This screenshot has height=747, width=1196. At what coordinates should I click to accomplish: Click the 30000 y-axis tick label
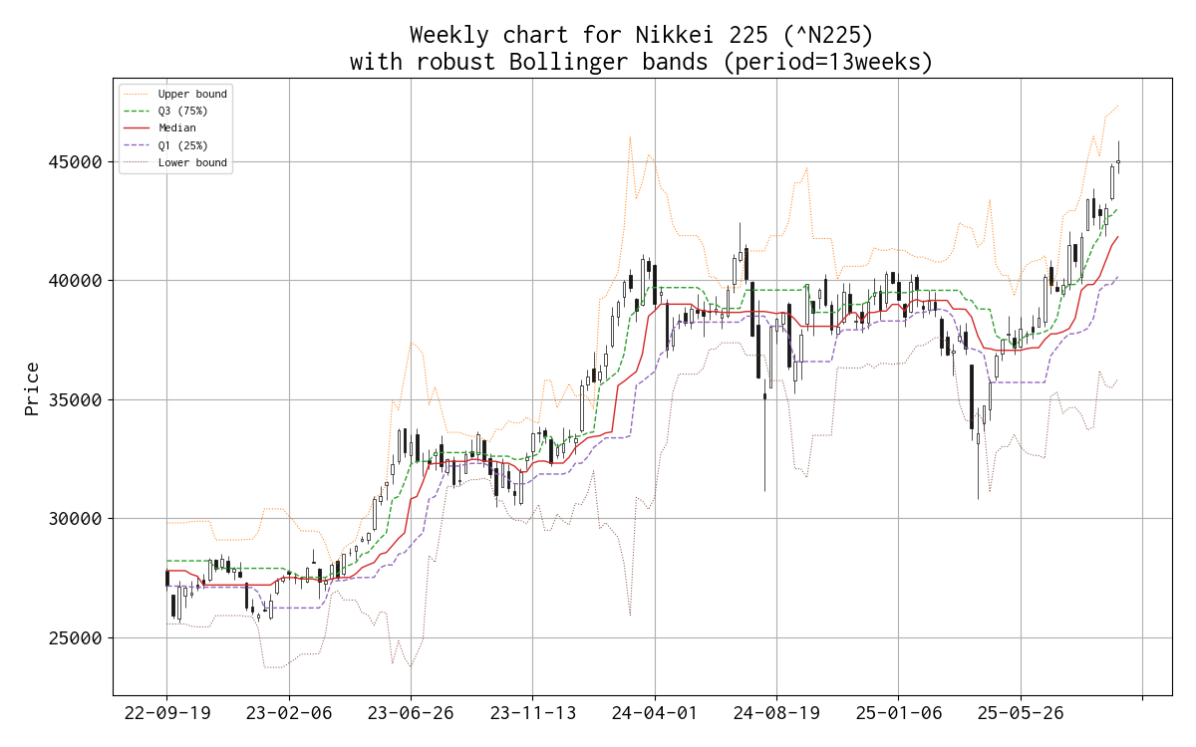pyautogui.click(x=76, y=519)
